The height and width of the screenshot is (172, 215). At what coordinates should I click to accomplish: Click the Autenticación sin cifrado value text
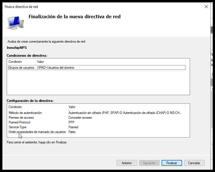125,113
